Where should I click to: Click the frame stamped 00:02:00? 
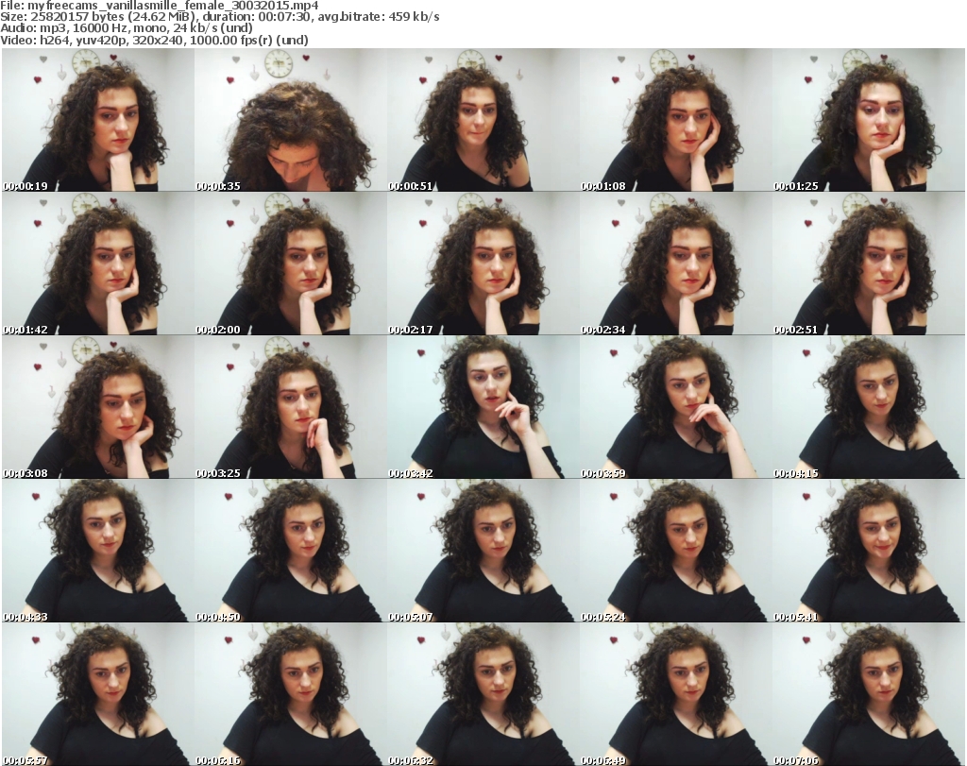(x=291, y=264)
